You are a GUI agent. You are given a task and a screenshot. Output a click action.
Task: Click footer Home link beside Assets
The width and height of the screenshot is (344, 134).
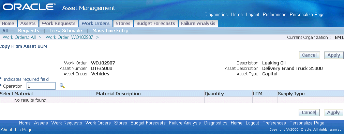(25, 123)
